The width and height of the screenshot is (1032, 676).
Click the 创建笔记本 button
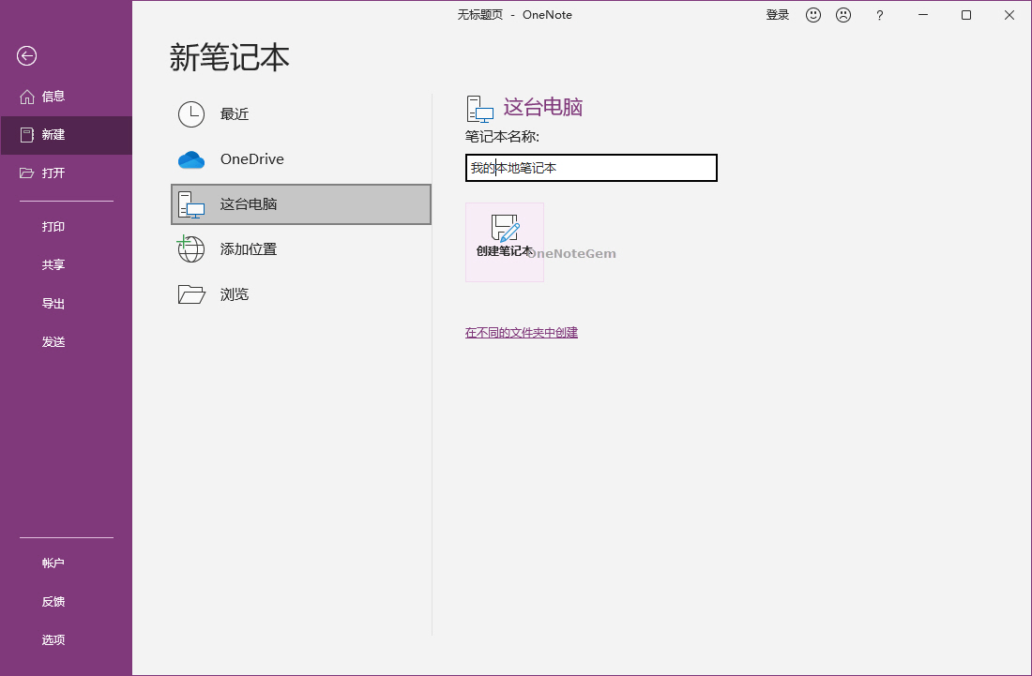tap(505, 242)
